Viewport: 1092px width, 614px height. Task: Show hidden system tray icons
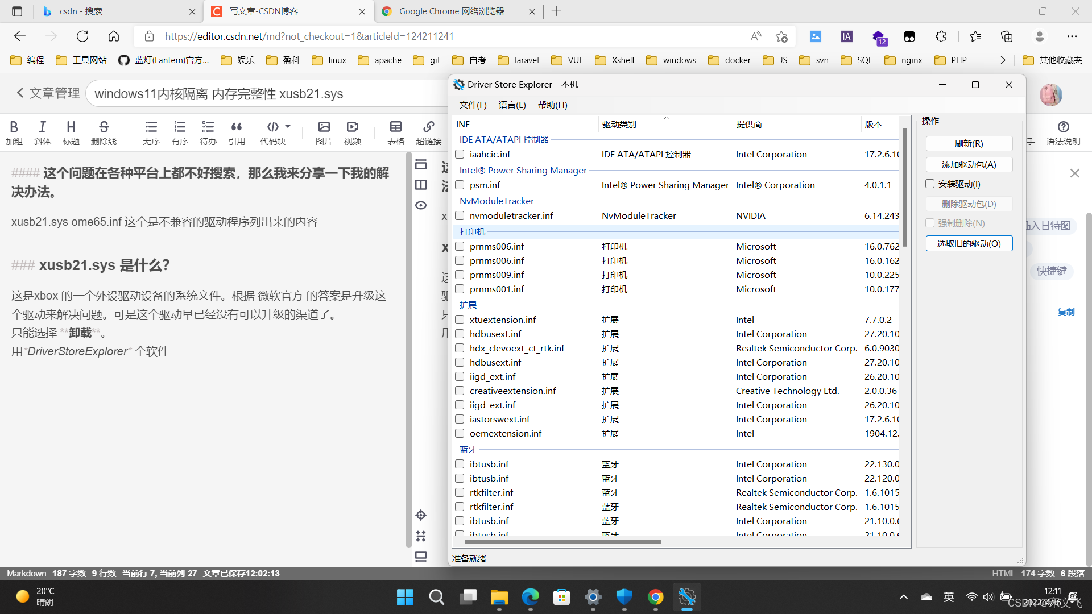click(903, 597)
